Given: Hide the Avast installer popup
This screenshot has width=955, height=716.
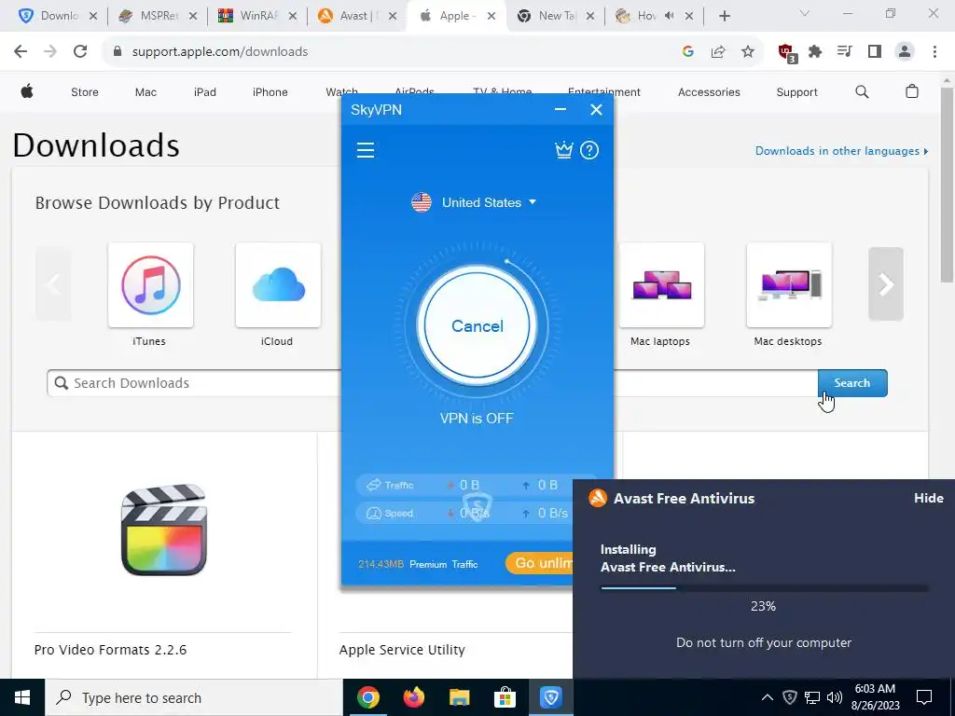Looking at the screenshot, I should [x=928, y=498].
